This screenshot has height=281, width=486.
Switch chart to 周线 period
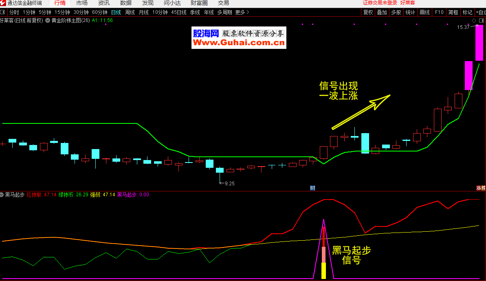coord(130,12)
